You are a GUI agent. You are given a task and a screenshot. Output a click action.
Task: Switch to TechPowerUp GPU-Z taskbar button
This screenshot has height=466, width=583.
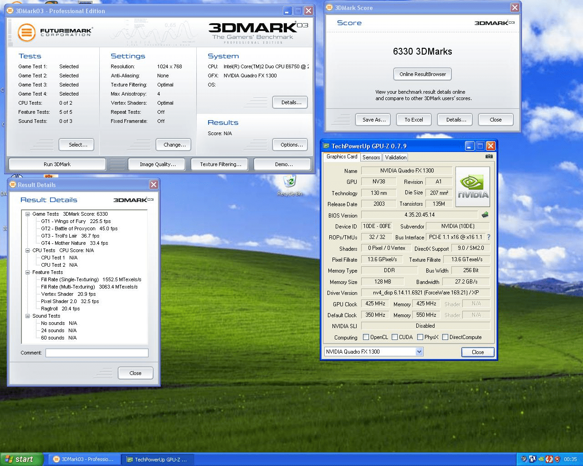point(158,459)
